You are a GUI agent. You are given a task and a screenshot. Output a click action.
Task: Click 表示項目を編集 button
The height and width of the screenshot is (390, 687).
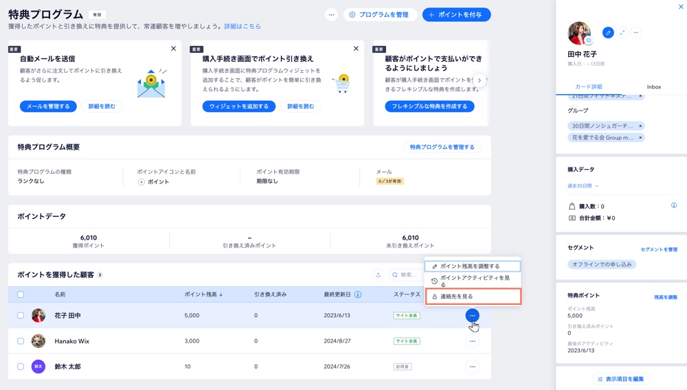621,379
